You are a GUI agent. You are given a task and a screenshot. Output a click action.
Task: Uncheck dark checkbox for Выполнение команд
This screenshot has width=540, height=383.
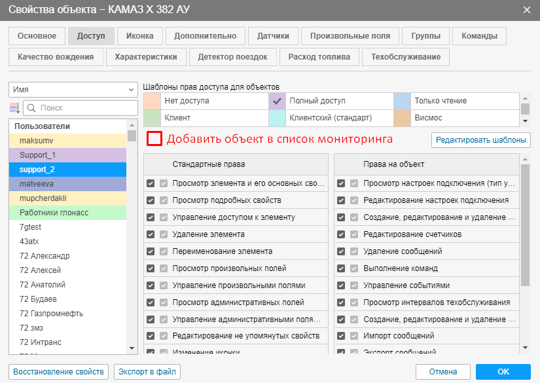point(341,268)
